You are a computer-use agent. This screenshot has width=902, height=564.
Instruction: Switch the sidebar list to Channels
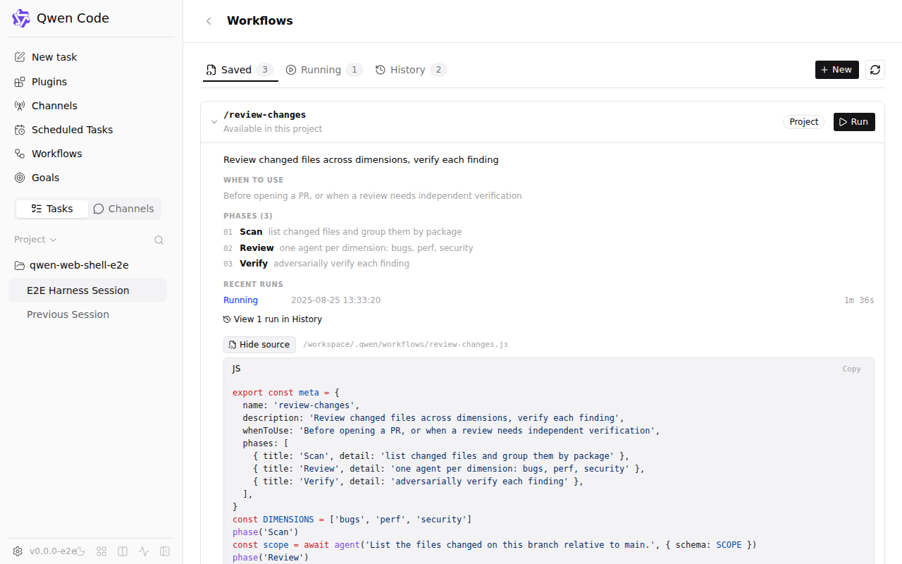pyautogui.click(x=124, y=209)
